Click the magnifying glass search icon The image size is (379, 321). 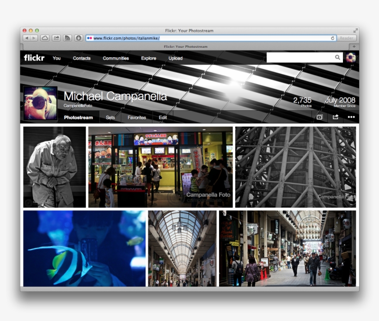coord(338,57)
